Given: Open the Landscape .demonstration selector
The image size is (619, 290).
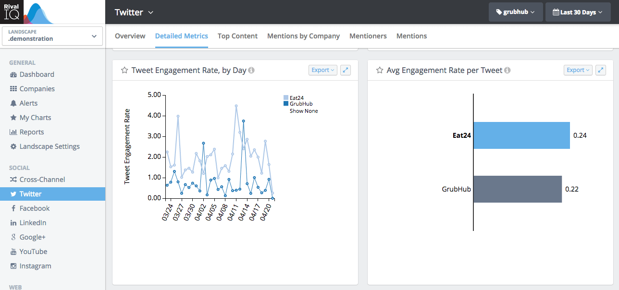Looking at the screenshot, I should (x=52, y=36).
